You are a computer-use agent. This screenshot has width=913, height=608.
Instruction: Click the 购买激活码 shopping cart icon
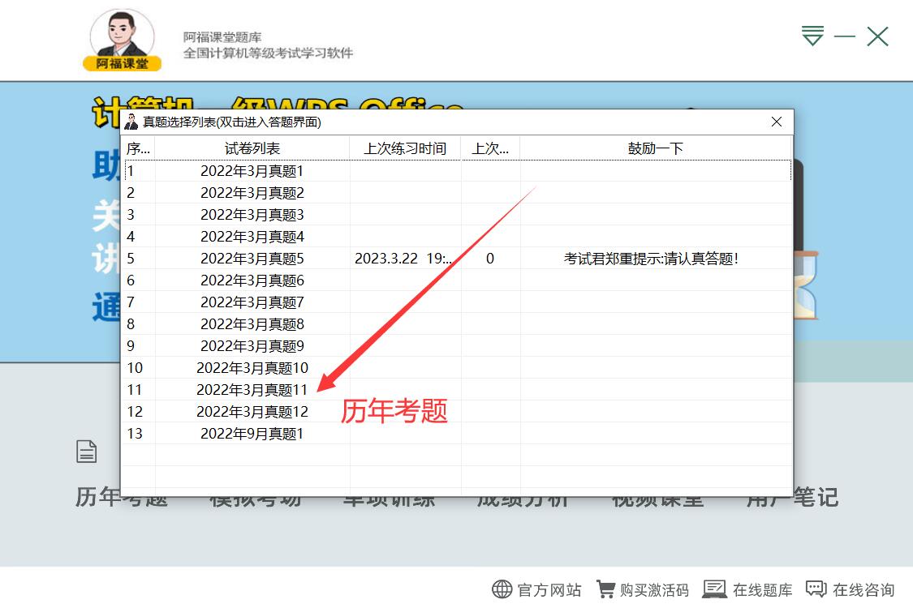pos(607,589)
